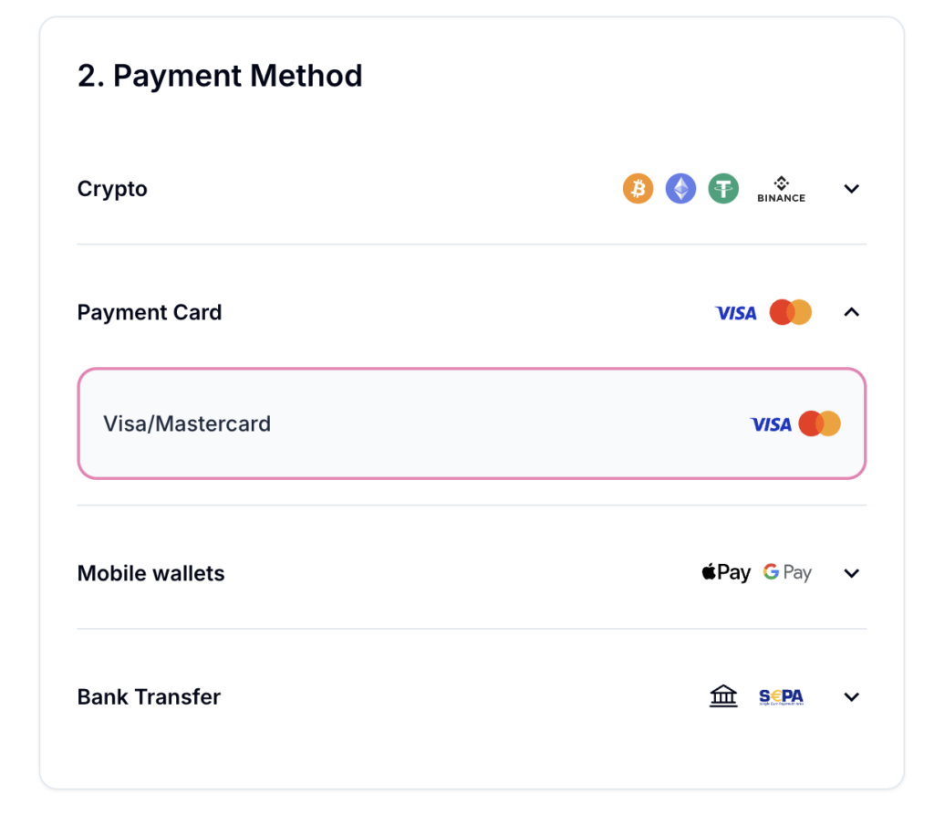Click the Mastercard icon in the Payment Card row
934x815 pixels.
coord(790,312)
